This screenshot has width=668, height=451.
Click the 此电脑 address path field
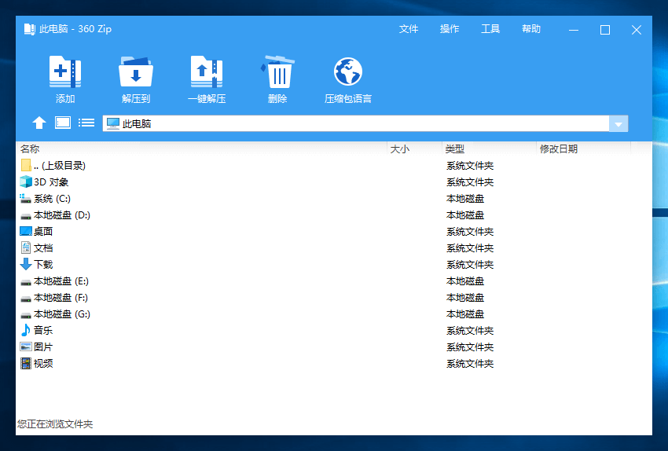[356, 124]
